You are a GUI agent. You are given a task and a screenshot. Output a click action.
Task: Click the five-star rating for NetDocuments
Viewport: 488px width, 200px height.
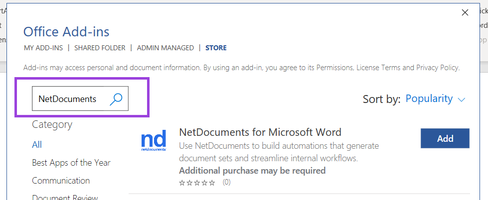tap(197, 183)
